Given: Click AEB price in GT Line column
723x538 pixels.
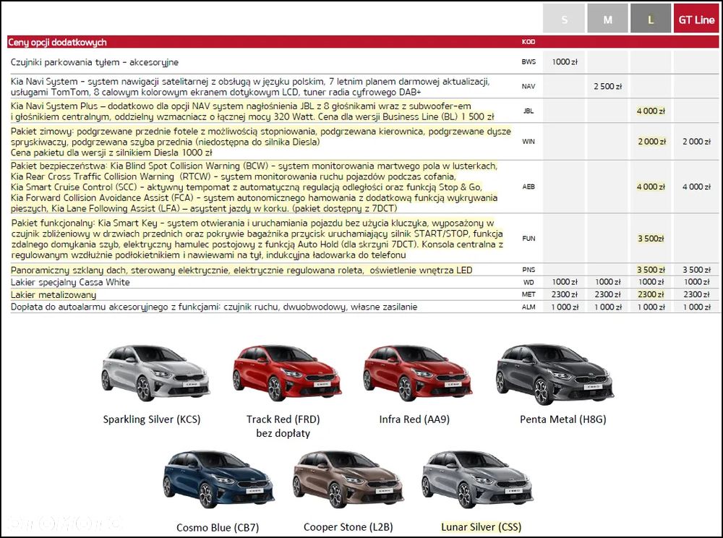Looking at the screenshot, I should coord(696,187).
